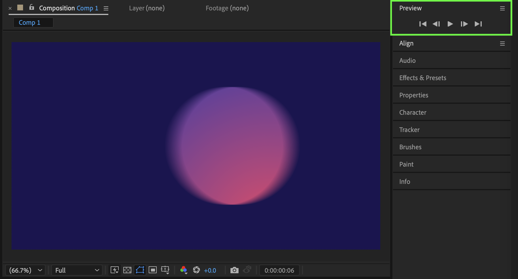
Task: Open the show channel color menu
Action: pyautogui.click(x=184, y=270)
